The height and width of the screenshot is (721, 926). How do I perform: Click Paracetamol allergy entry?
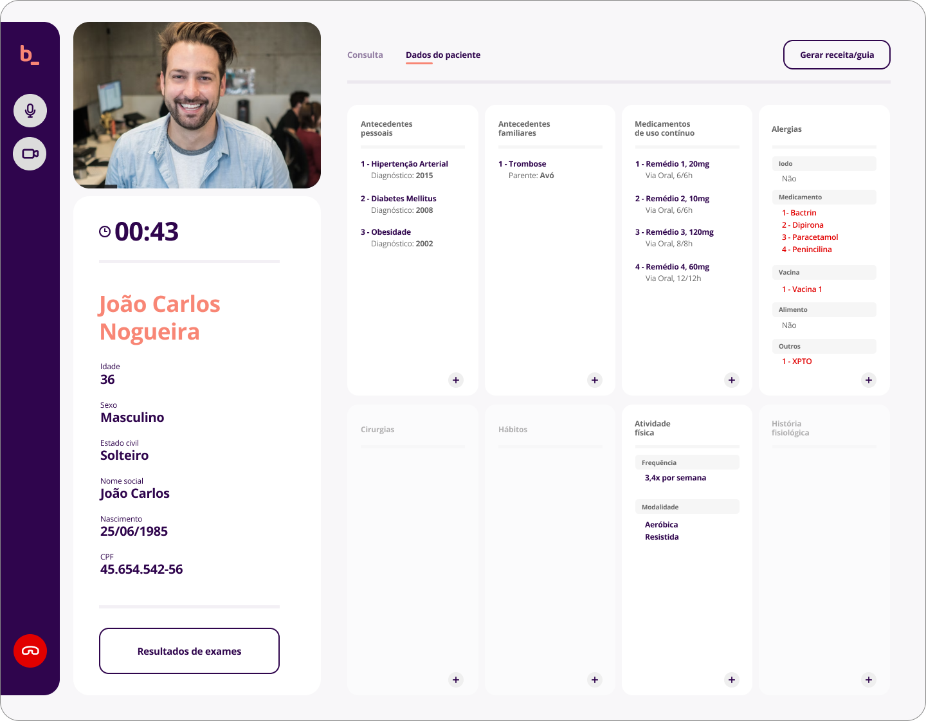click(x=810, y=237)
